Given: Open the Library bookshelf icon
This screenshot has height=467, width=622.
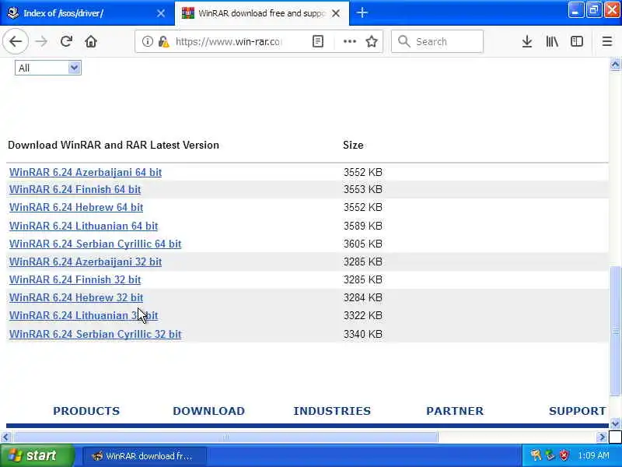Looking at the screenshot, I should (x=552, y=41).
